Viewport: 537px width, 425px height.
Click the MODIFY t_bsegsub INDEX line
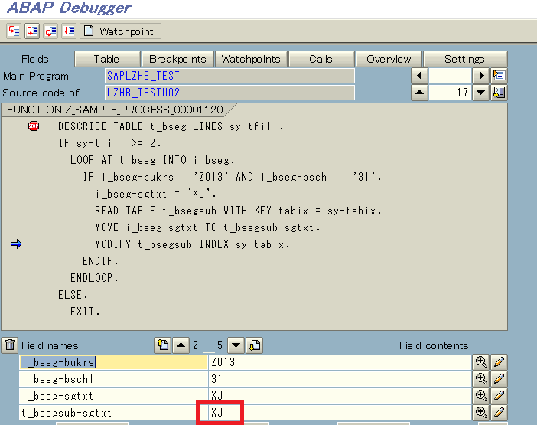(192, 244)
